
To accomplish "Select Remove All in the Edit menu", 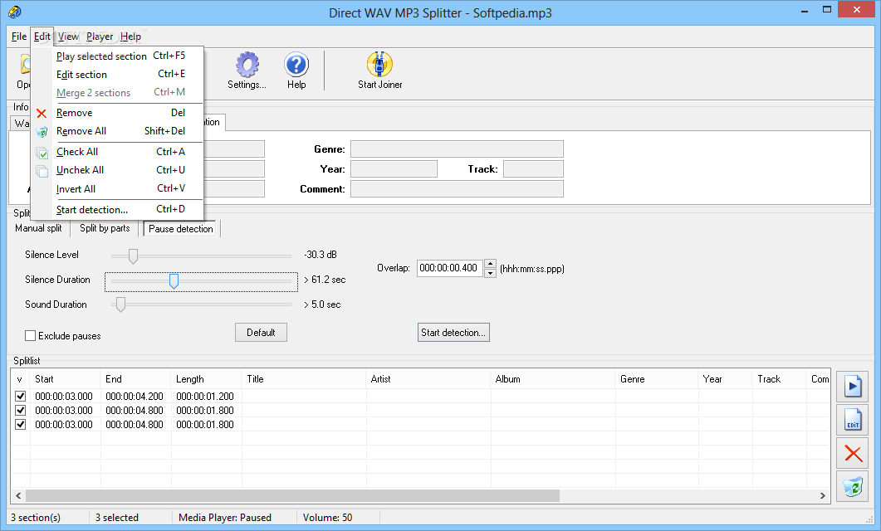I will click(x=117, y=131).
